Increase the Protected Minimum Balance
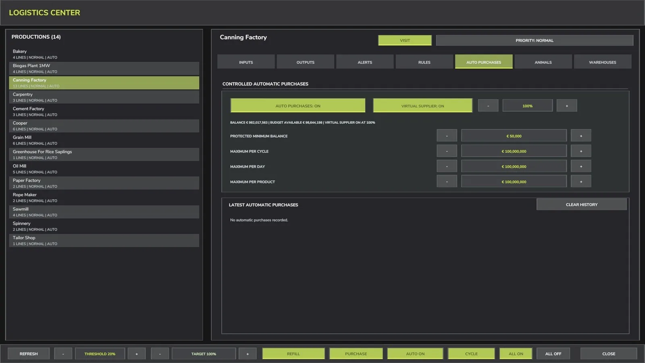 [581, 136]
